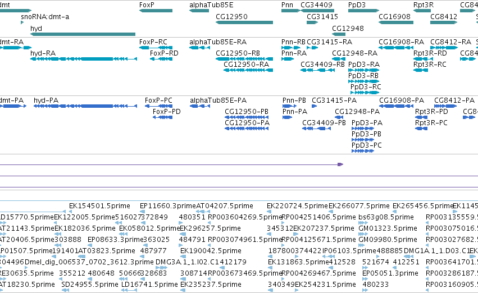Click the Pnn-PA protein label
Image resolution: width=478 pixels, height=293 pixels.
click(295, 112)
